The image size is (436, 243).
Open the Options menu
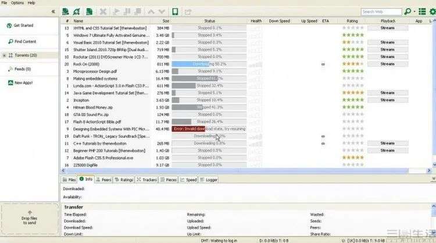17,3
